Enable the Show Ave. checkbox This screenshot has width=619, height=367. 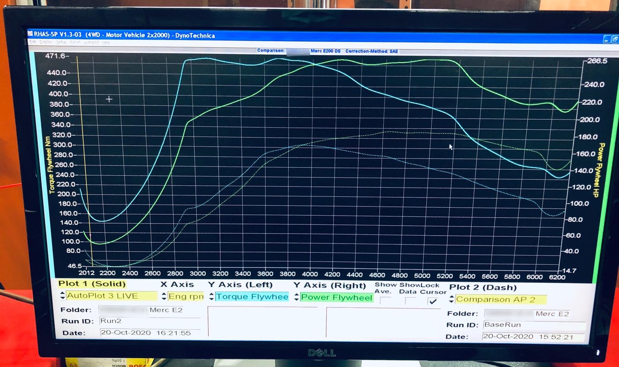click(x=385, y=301)
